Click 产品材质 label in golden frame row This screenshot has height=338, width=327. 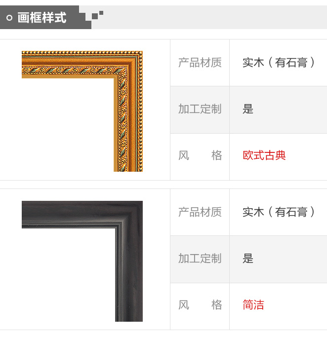pyautogui.click(x=200, y=63)
